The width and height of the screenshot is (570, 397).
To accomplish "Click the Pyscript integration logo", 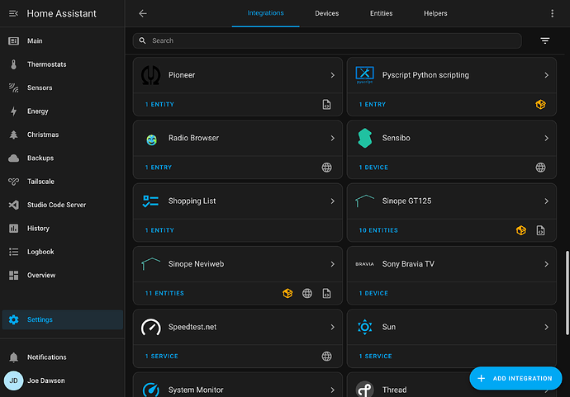I will [x=364, y=75].
